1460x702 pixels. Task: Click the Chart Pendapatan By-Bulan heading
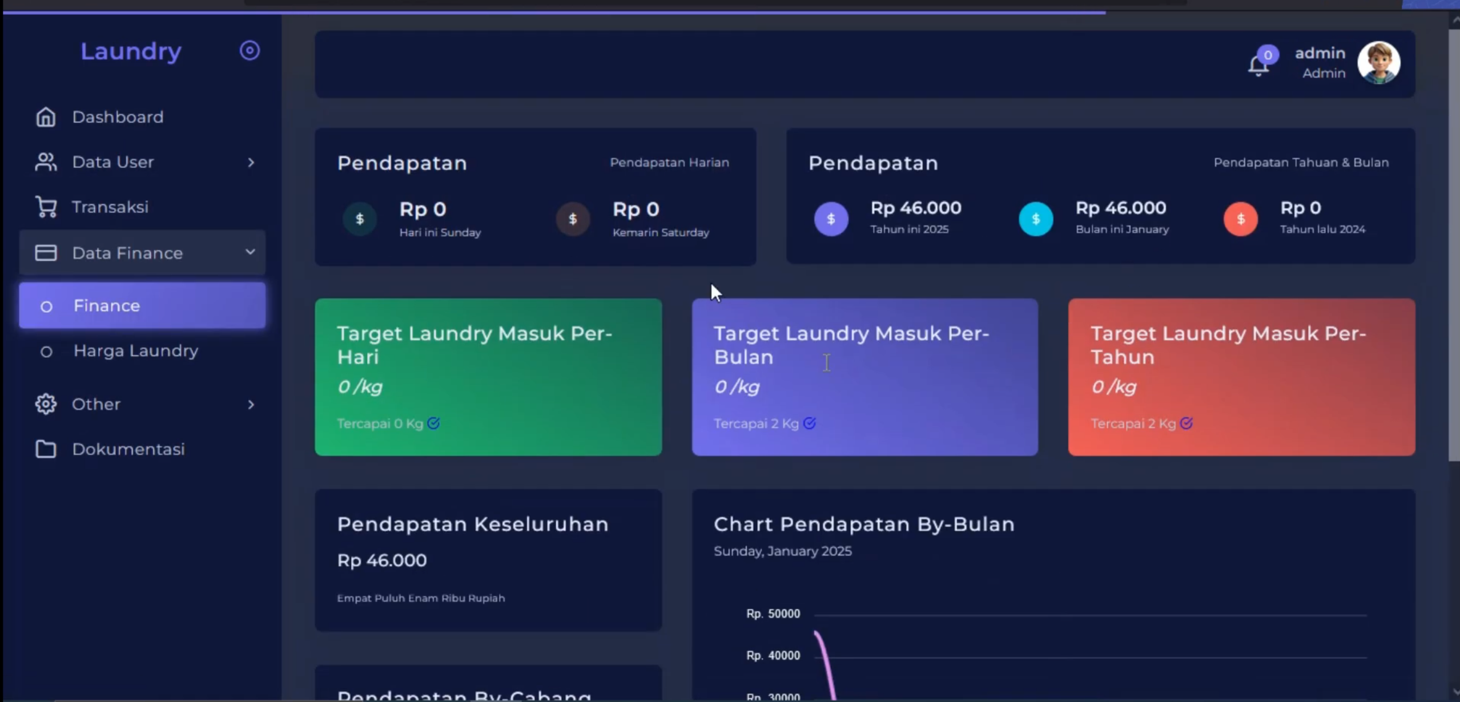pos(864,524)
